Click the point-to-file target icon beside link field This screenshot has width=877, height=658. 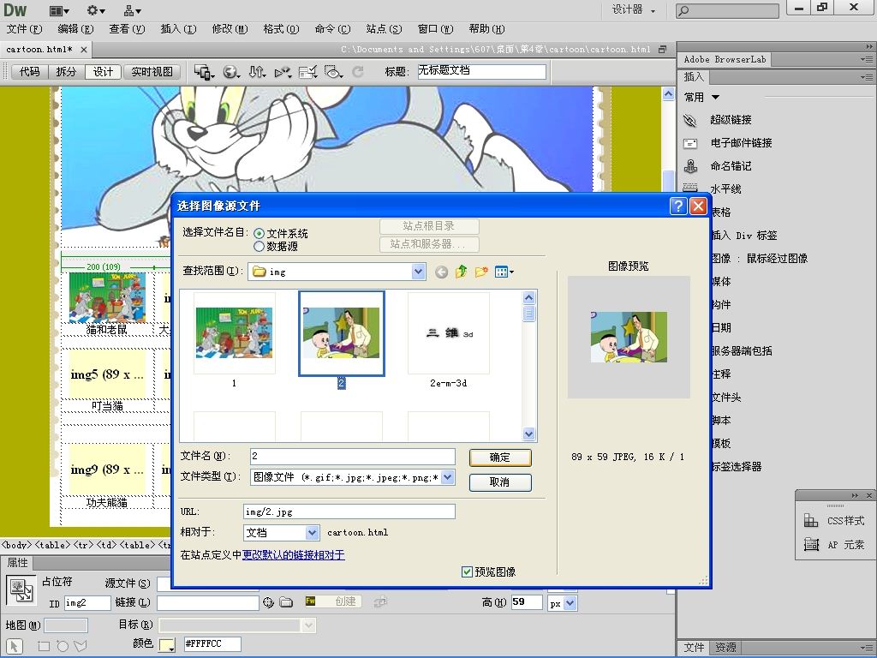[x=268, y=602]
